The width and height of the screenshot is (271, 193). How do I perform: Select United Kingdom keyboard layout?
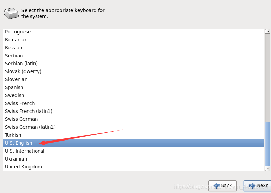(x=23, y=167)
